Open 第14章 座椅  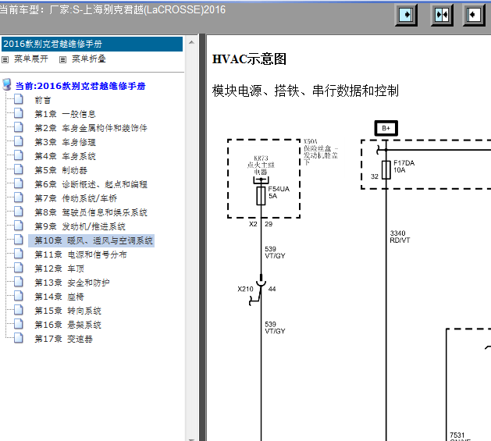pyautogui.click(x=59, y=297)
